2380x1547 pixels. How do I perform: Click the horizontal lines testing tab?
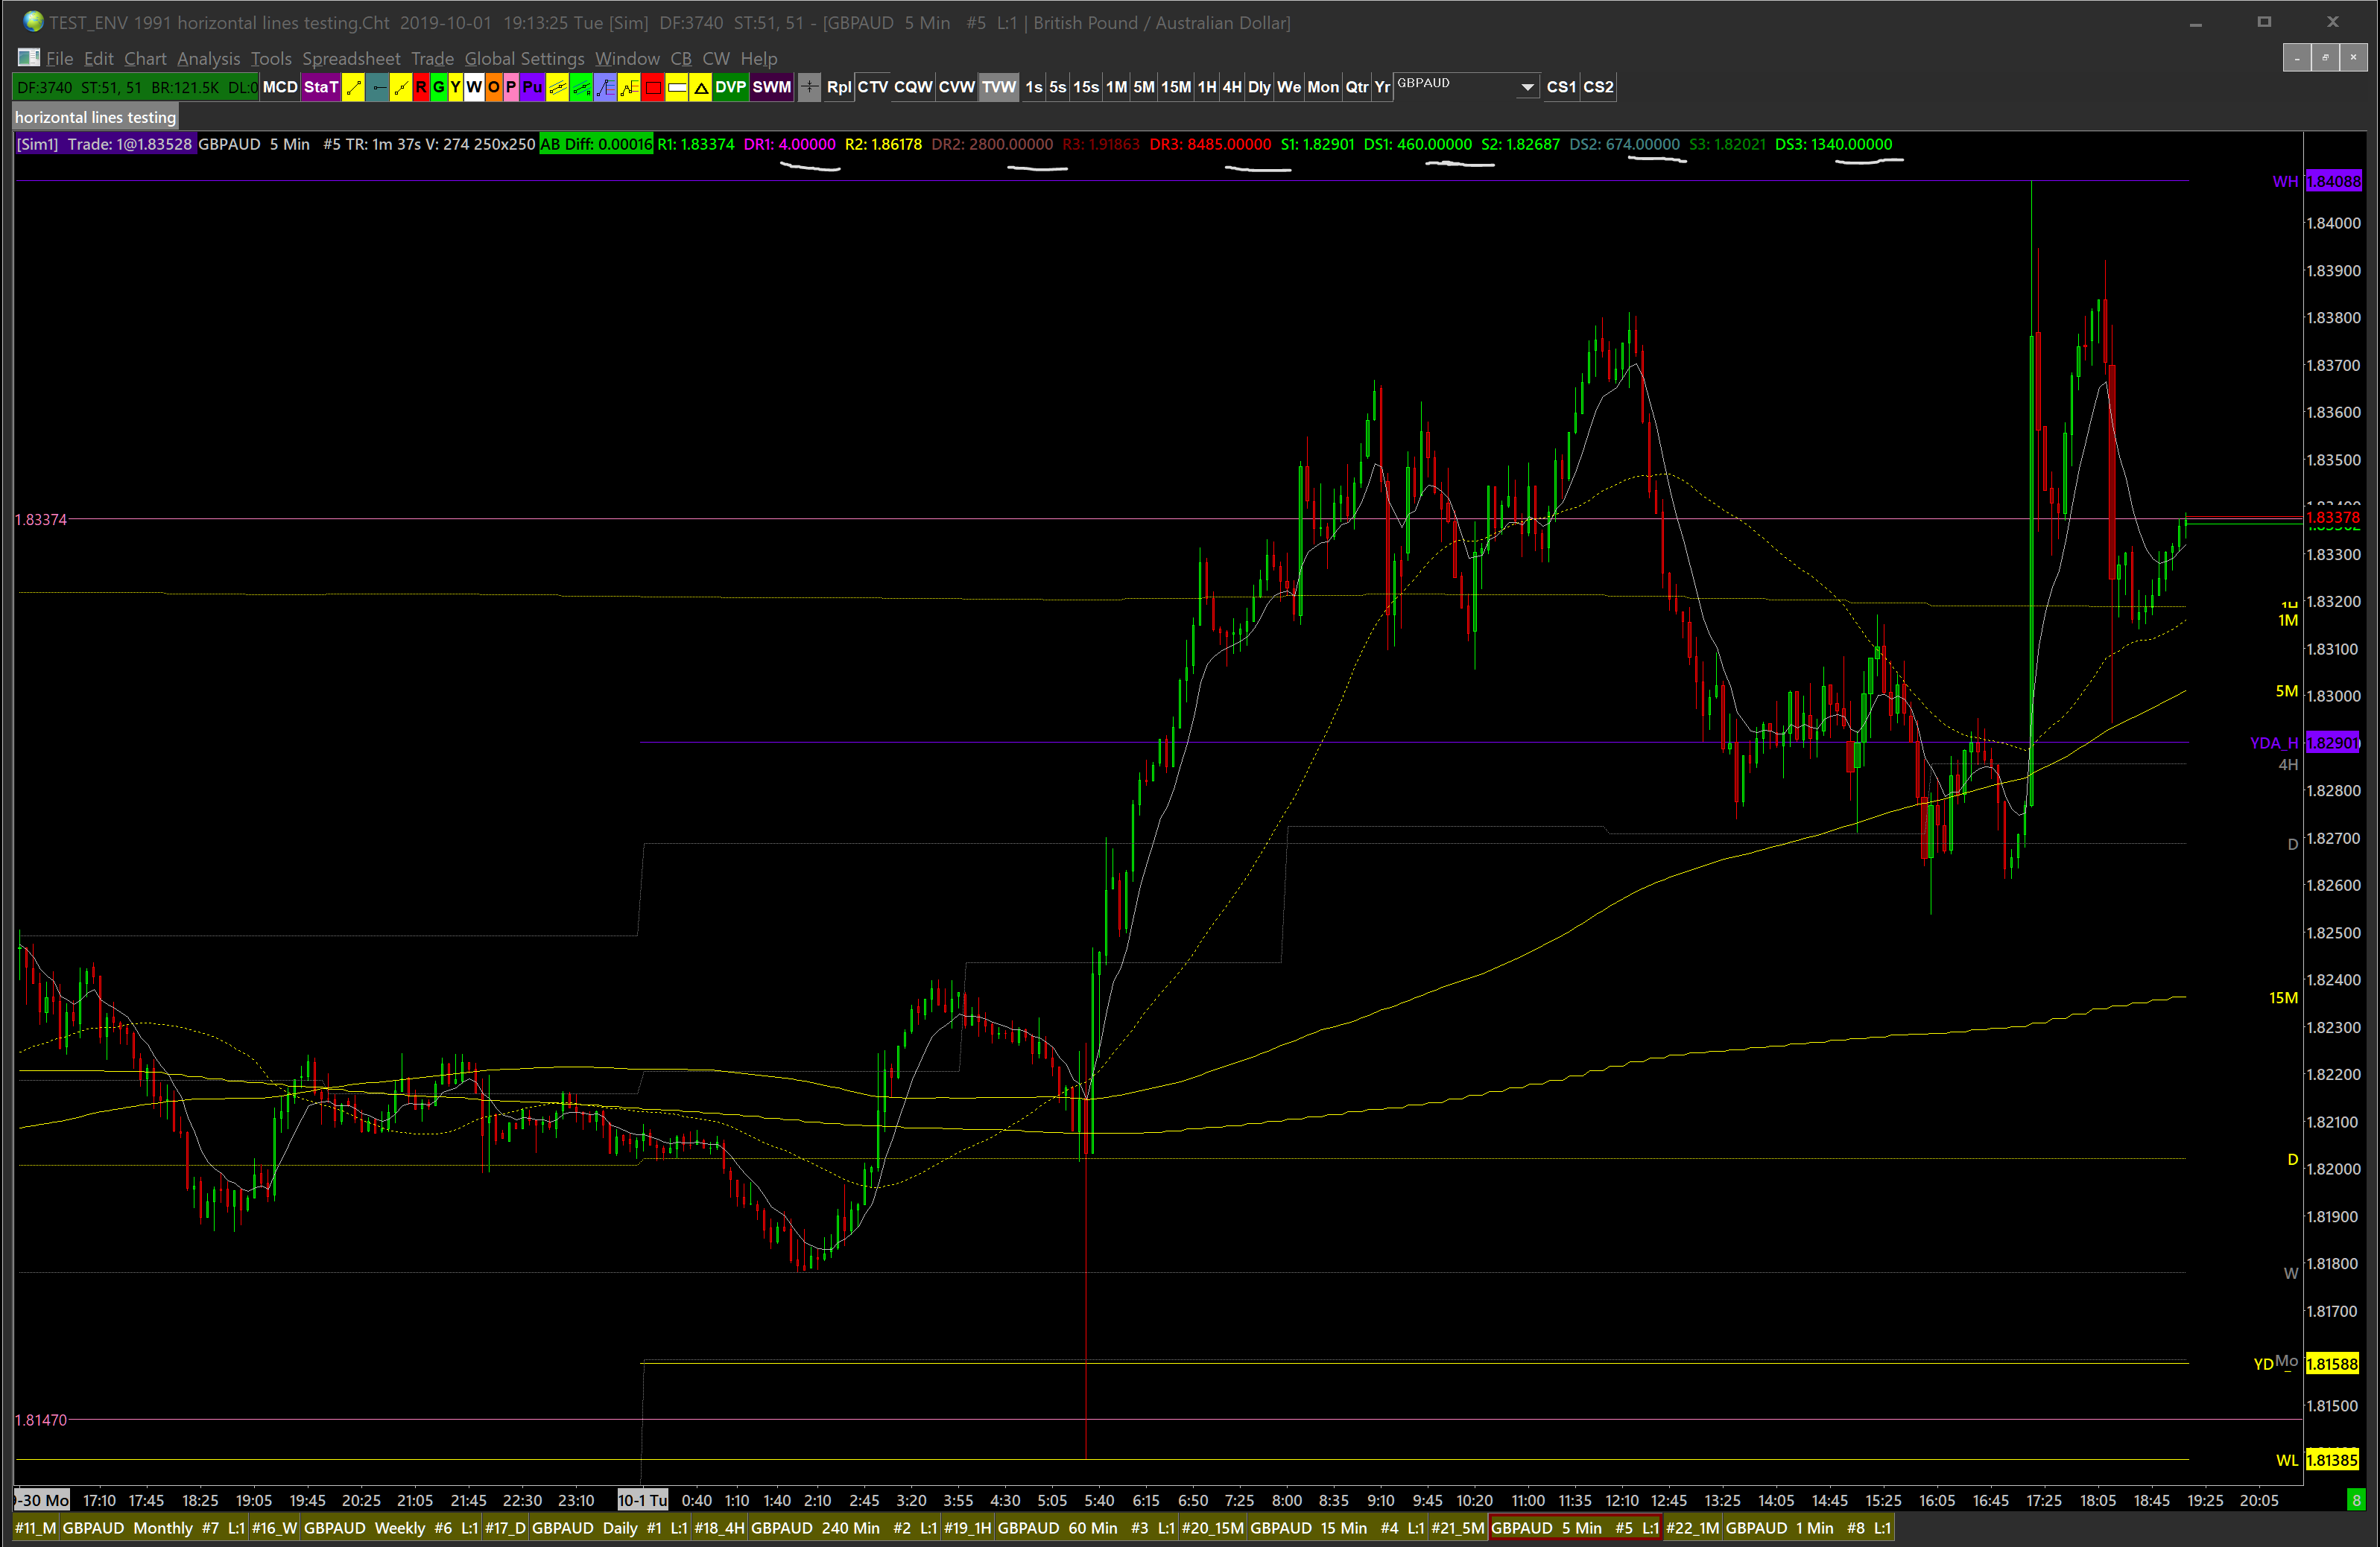(x=95, y=117)
